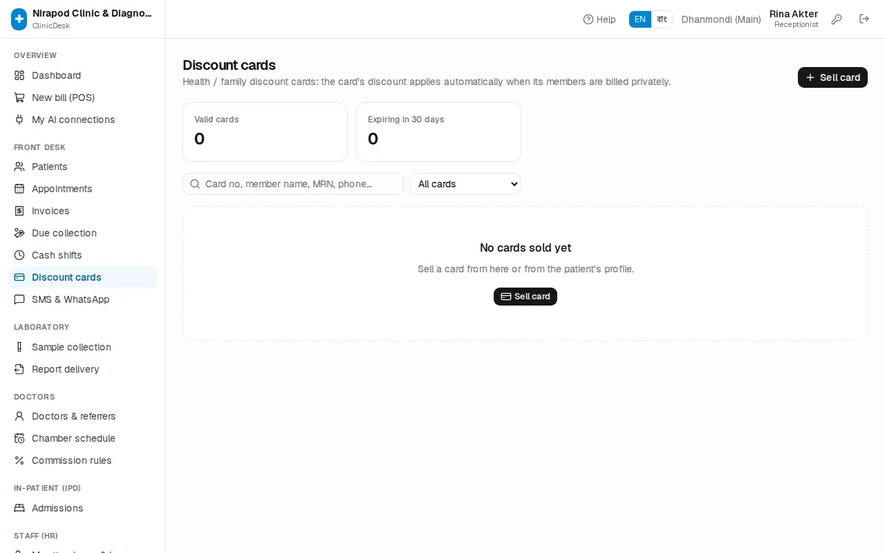885x553 pixels.
Task: Switch language to EN
Action: point(640,19)
